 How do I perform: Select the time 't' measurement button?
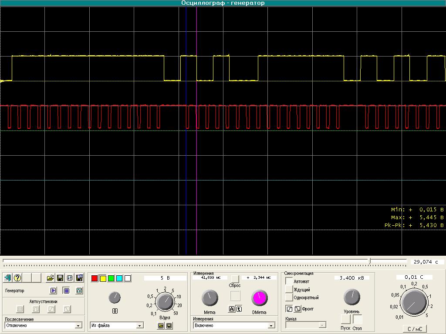(x=239, y=309)
